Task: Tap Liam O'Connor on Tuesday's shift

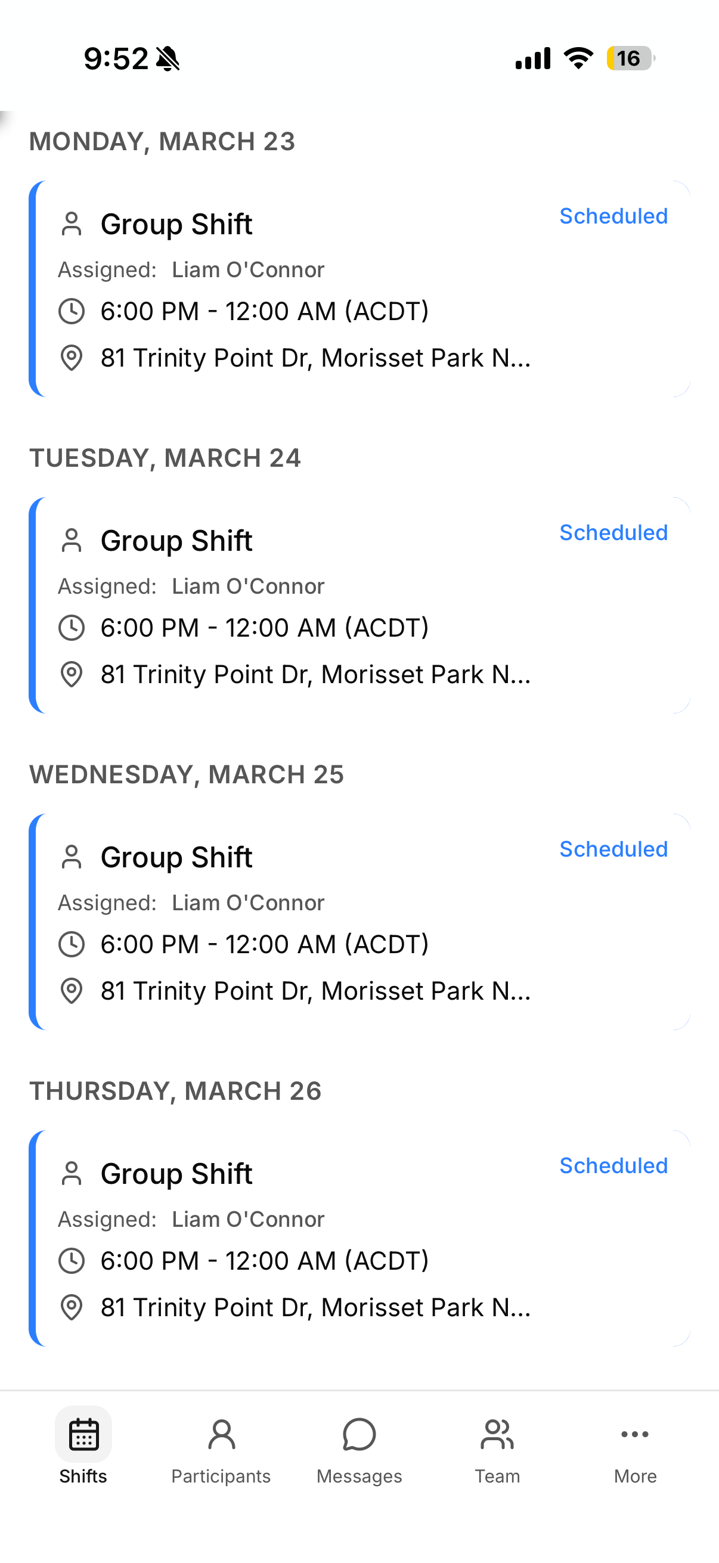Action: 247,586
